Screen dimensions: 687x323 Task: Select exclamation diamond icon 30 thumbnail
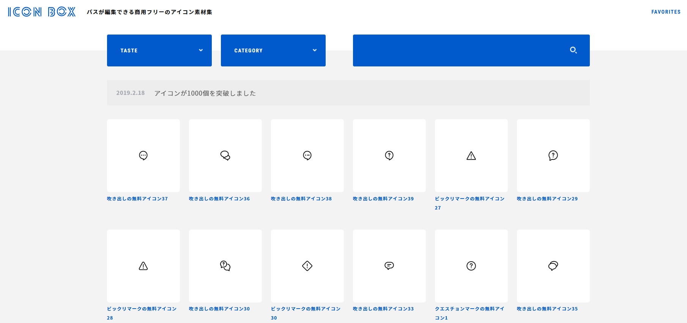point(307,266)
